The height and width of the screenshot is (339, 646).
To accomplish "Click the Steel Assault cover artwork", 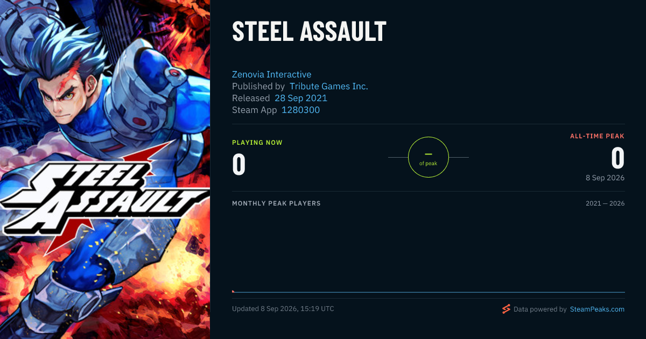I will 105,169.
